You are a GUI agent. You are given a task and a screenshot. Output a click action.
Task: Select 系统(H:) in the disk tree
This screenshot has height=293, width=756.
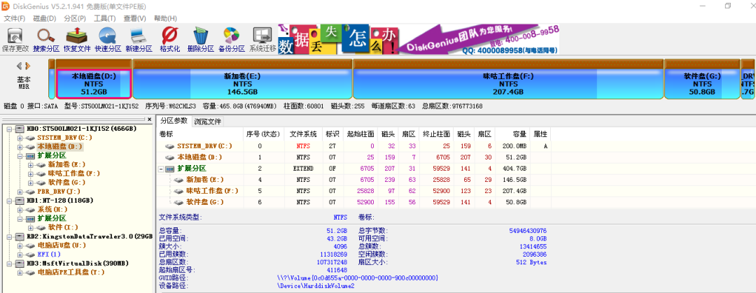tap(52, 210)
